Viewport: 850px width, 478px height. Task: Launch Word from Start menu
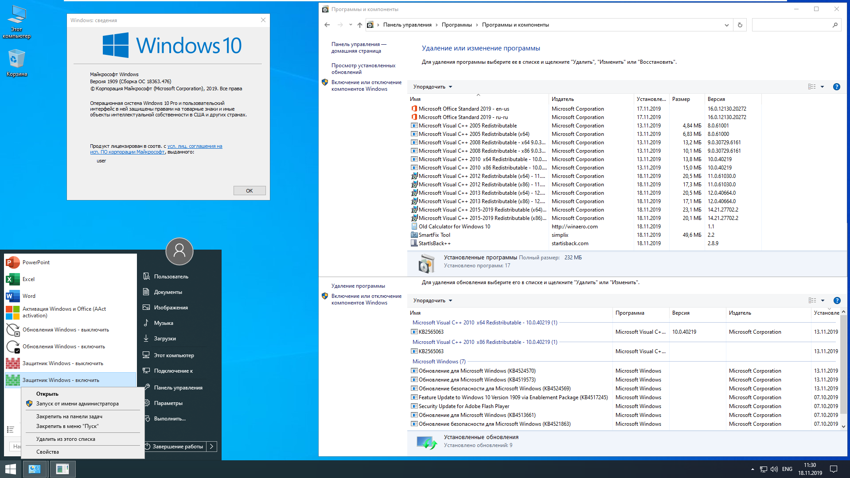70,296
